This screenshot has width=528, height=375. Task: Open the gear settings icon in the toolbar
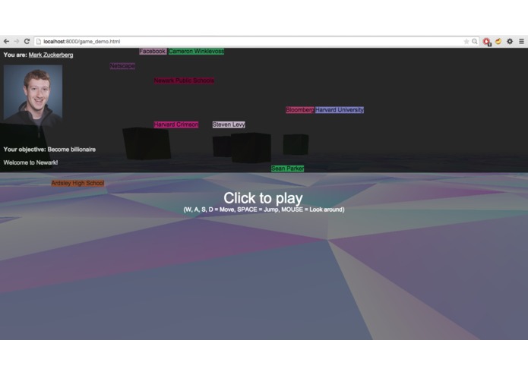point(510,41)
